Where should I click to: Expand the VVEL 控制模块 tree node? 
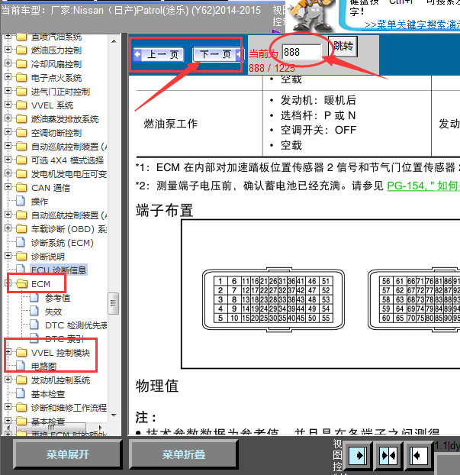tap(8, 352)
